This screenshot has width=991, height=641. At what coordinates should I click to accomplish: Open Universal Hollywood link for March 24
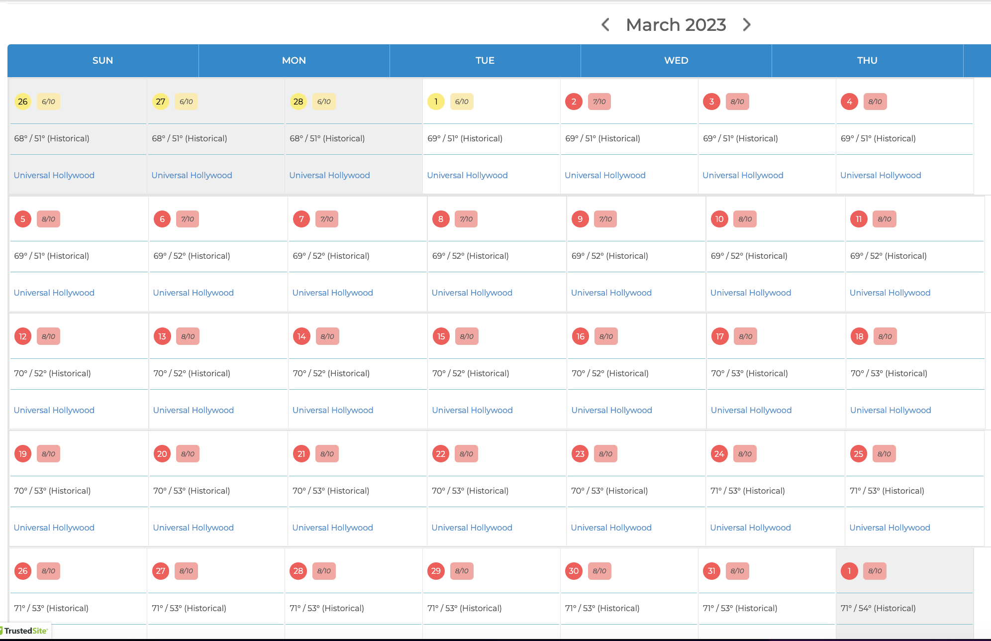751,528
